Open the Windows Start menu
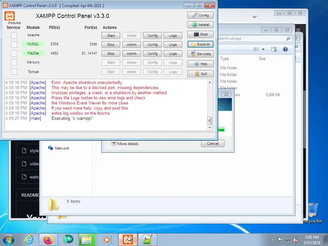328x246 pixels. pos(8,240)
